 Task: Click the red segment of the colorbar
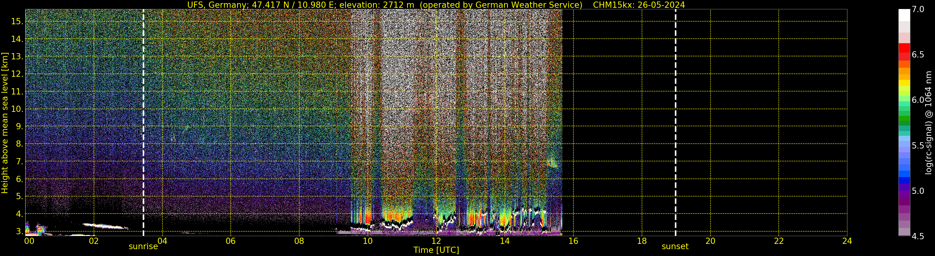pos(904,48)
